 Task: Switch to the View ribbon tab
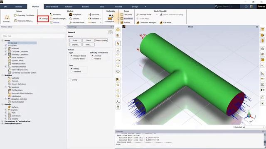(102, 7)
